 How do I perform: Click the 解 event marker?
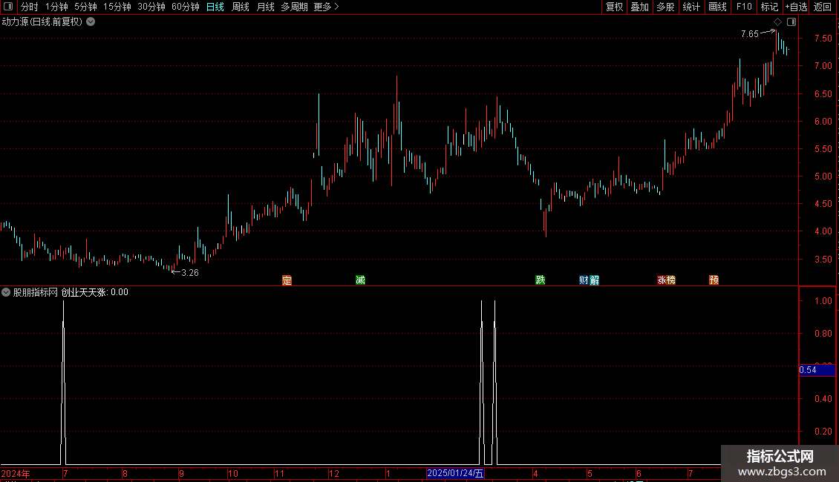(x=595, y=280)
